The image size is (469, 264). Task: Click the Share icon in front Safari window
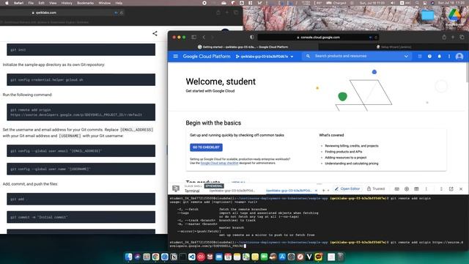(x=444, y=37)
